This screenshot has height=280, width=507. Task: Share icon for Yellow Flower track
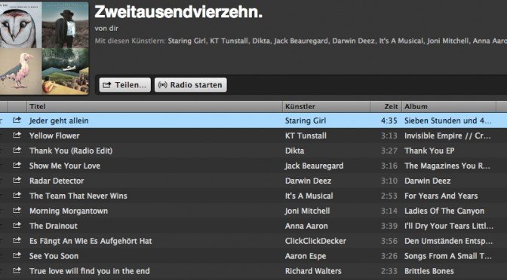coord(17,135)
